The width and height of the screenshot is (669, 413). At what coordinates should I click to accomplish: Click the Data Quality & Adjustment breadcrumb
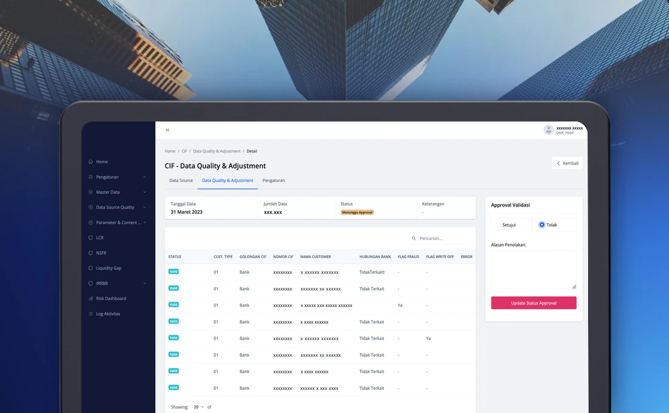click(x=217, y=151)
